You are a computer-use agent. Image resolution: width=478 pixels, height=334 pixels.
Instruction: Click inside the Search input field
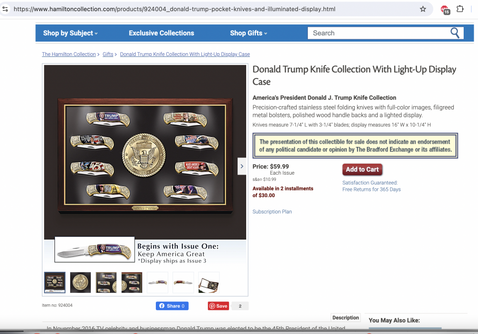pyautogui.click(x=378, y=33)
